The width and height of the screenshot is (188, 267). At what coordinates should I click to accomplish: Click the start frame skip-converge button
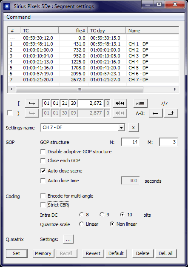click(x=120, y=103)
